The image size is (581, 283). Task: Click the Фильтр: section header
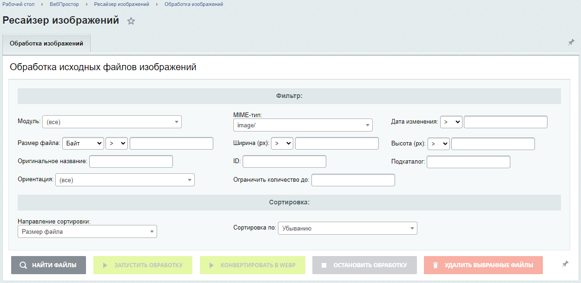pyautogui.click(x=289, y=96)
